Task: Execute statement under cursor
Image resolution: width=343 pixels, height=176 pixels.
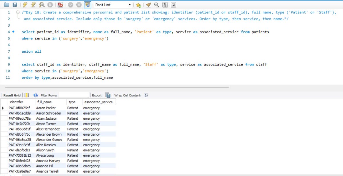Action: (x=33, y=5)
